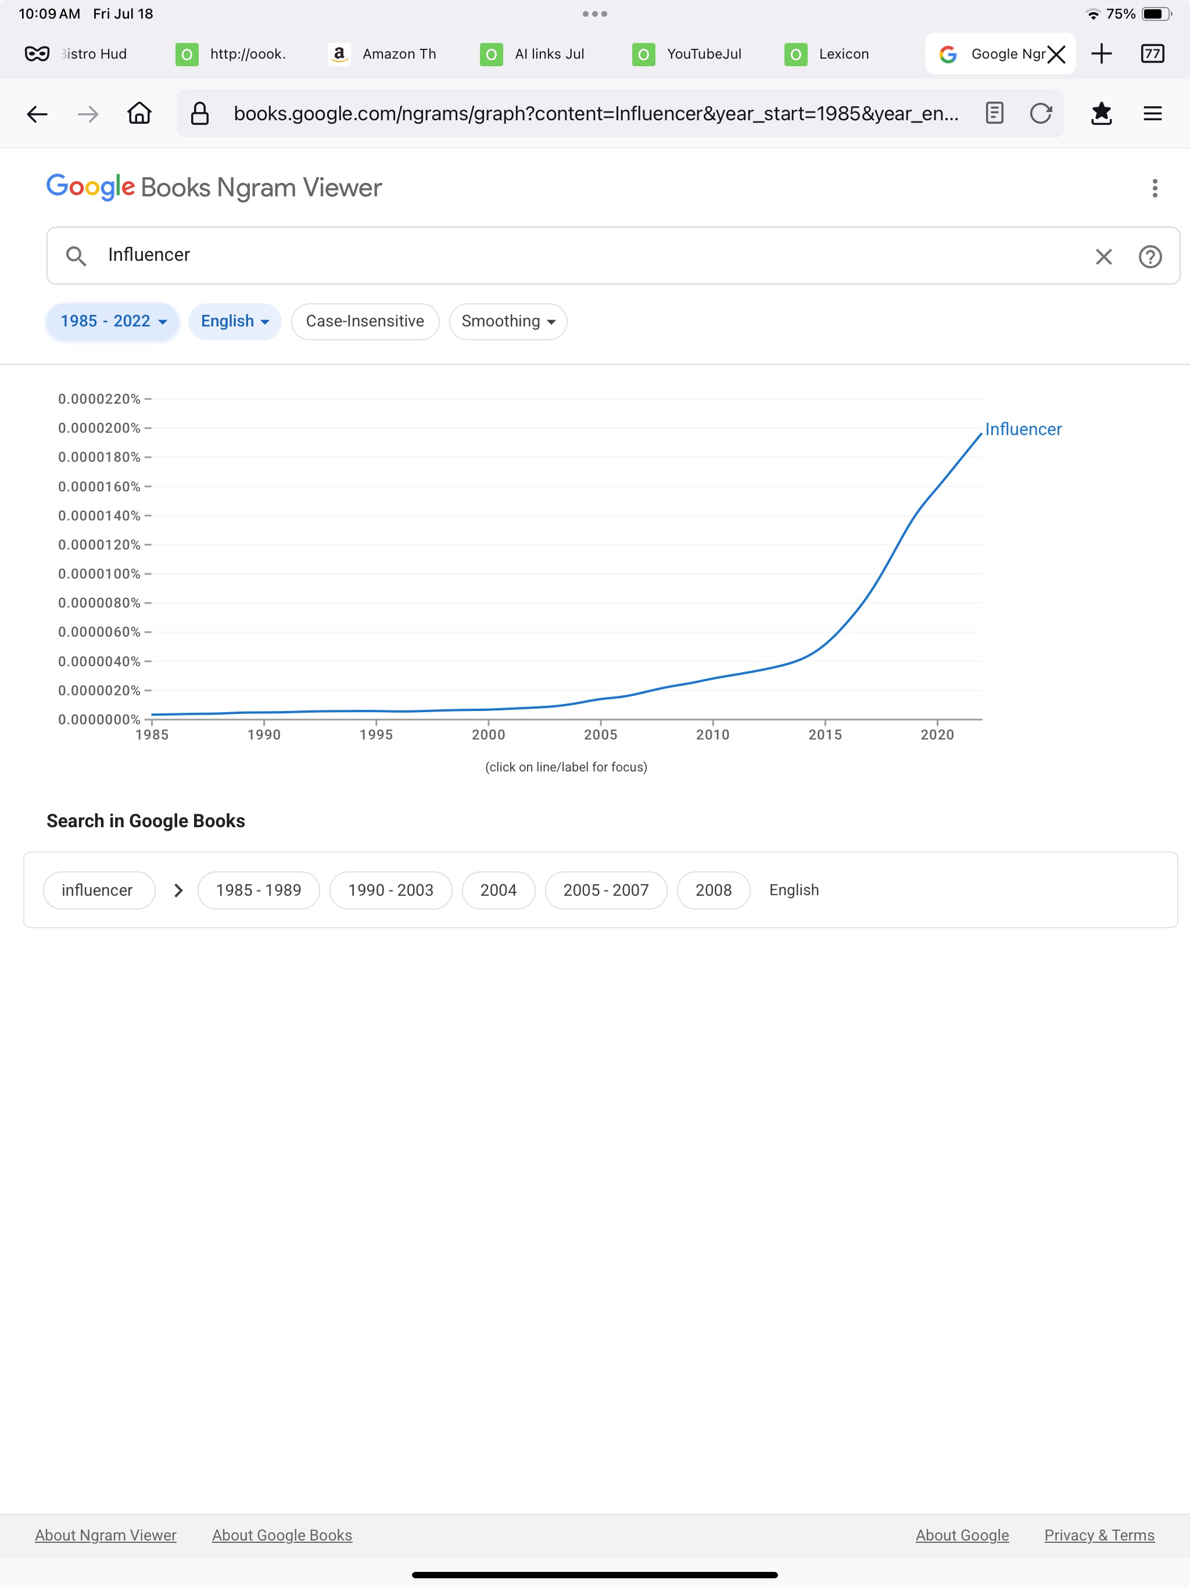
Task: Open the 1985 - 2022 year range dropdown
Action: (113, 321)
